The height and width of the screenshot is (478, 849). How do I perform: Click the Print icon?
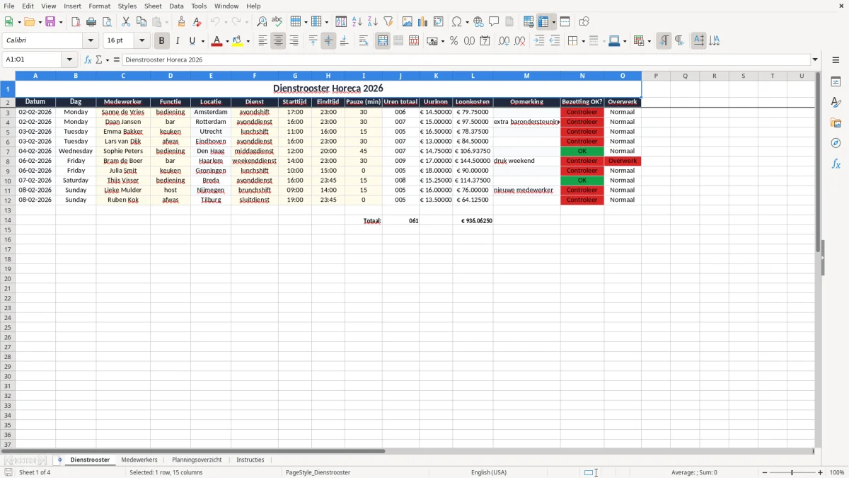(91, 22)
